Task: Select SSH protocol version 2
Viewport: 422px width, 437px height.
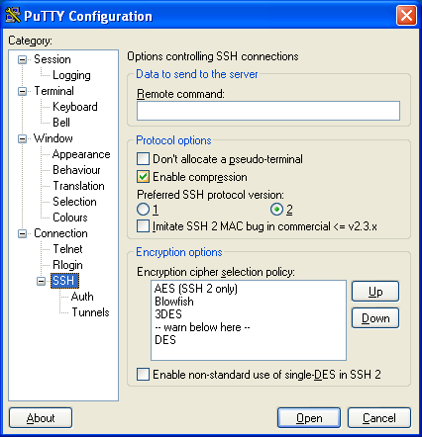Action: pos(276,210)
